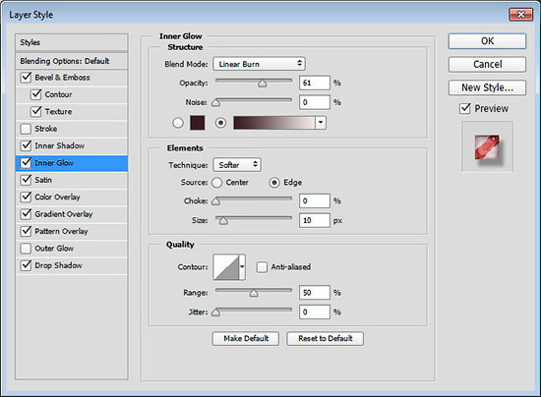Open the gradient picker dropdown arrow
The width and height of the screenshot is (541, 397).
click(x=321, y=122)
